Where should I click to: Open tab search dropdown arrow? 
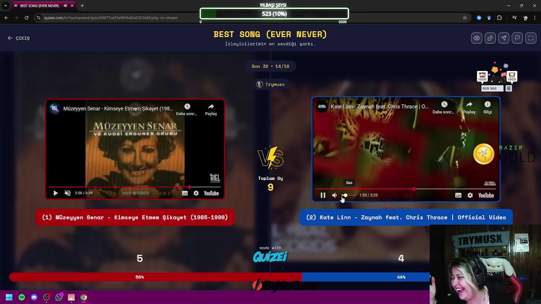tap(5, 6)
